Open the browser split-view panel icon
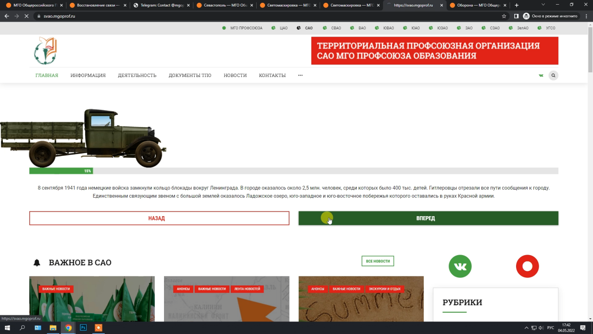The height and width of the screenshot is (334, 593). pos(516,16)
